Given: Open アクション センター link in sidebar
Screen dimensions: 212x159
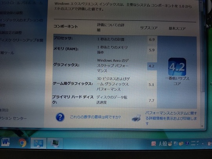Looking at the screenshot, I should coord(13,119).
